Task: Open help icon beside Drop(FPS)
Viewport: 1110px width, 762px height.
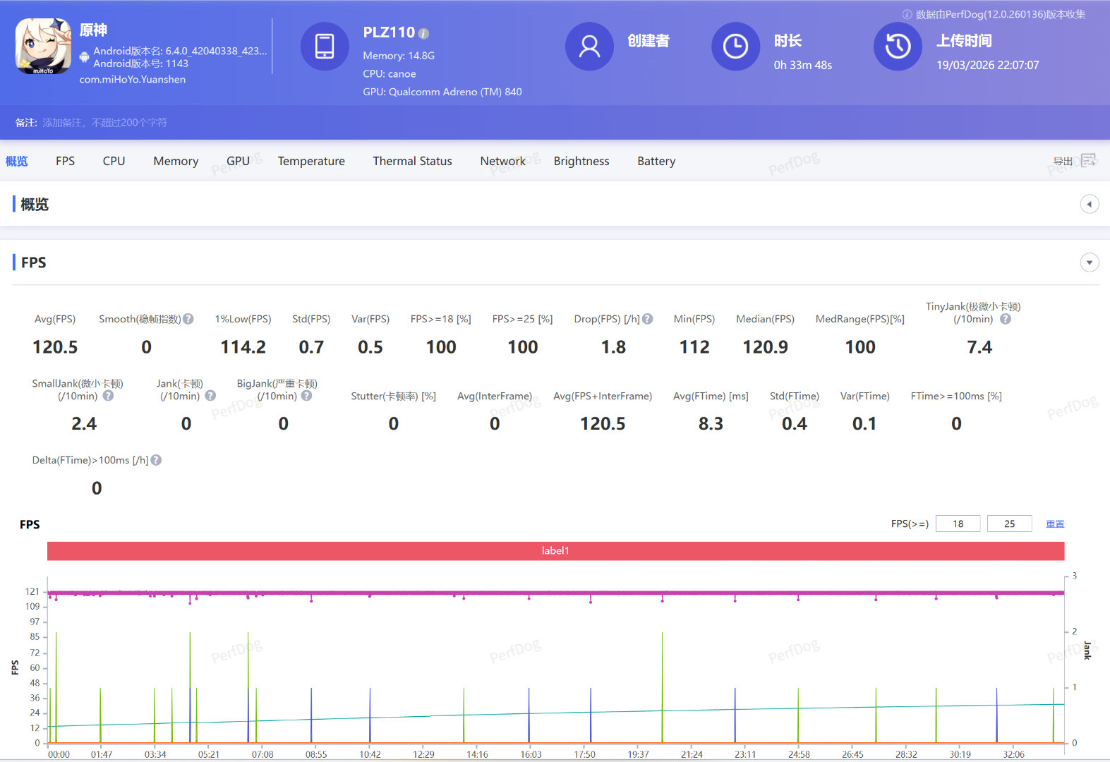Action: tap(647, 319)
